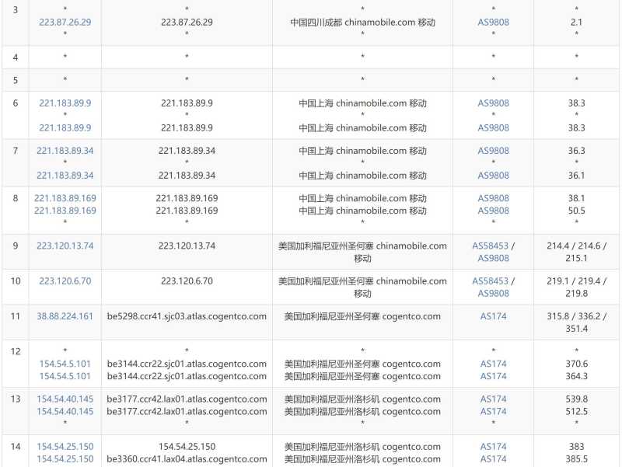Image resolution: width=622 pixels, height=467 pixels.
Task: Open AS9808 next to AS58453 on hop 10
Action: coord(492,293)
